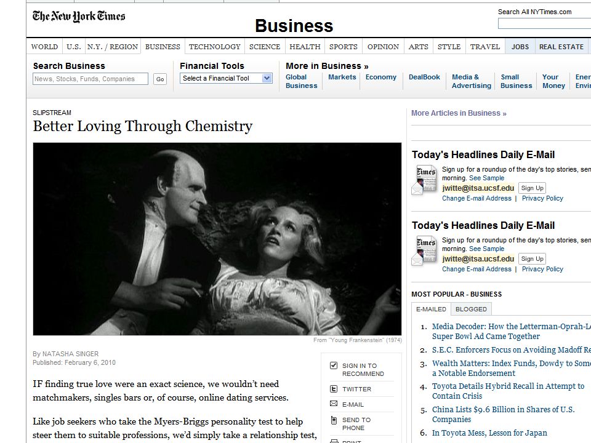The height and width of the screenshot is (443, 591).
Task: Select the Business navigation tab
Action: pos(163,47)
